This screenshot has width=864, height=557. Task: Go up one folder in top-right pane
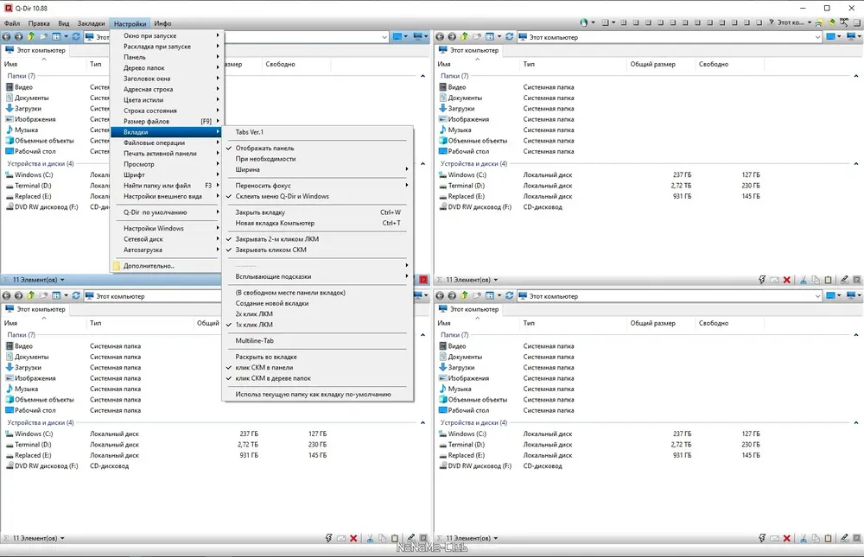point(464,36)
